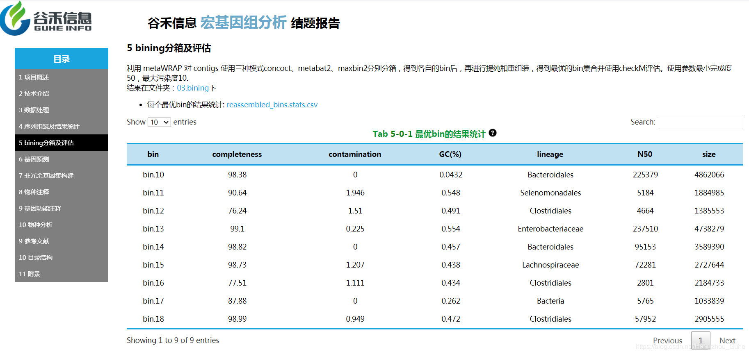Click completeness value 98.38
Screen dimensions: 749x354
coord(237,175)
